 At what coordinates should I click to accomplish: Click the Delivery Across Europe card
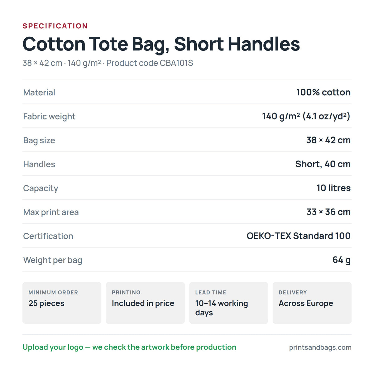[x=312, y=303]
